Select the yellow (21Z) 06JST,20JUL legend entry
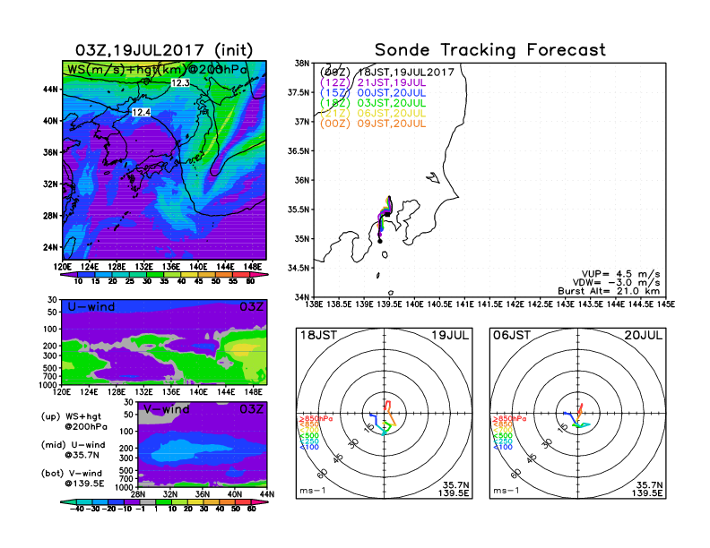This screenshot has height=548, width=710. [x=373, y=114]
